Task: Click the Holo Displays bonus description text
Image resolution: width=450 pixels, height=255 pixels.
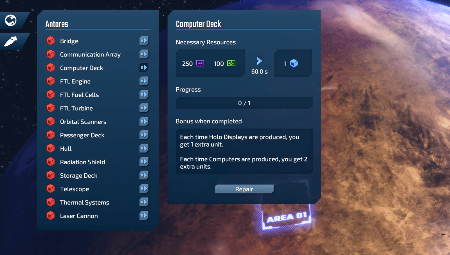Action: (239, 141)
